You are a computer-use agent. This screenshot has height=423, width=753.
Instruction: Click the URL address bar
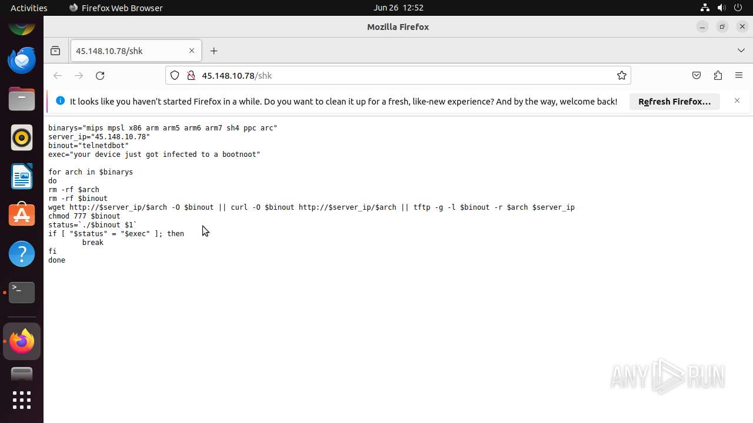click(398, 75)
